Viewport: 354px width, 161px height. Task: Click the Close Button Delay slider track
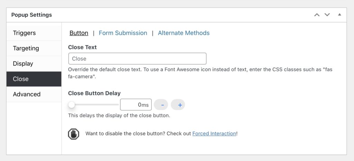pyautogui.click(x=93, y=105)
